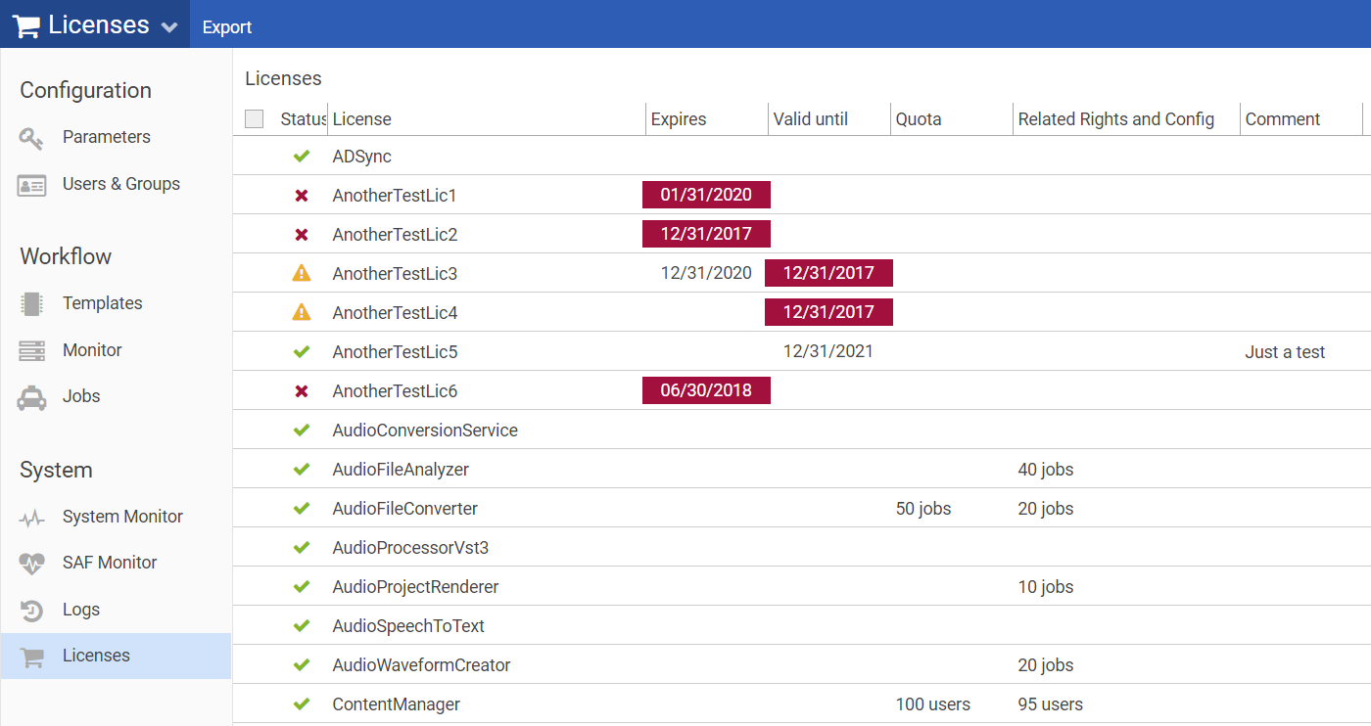Click the Monitor server stack icon
This screenshot has width=1371, height=726.
tap(31, 350)
